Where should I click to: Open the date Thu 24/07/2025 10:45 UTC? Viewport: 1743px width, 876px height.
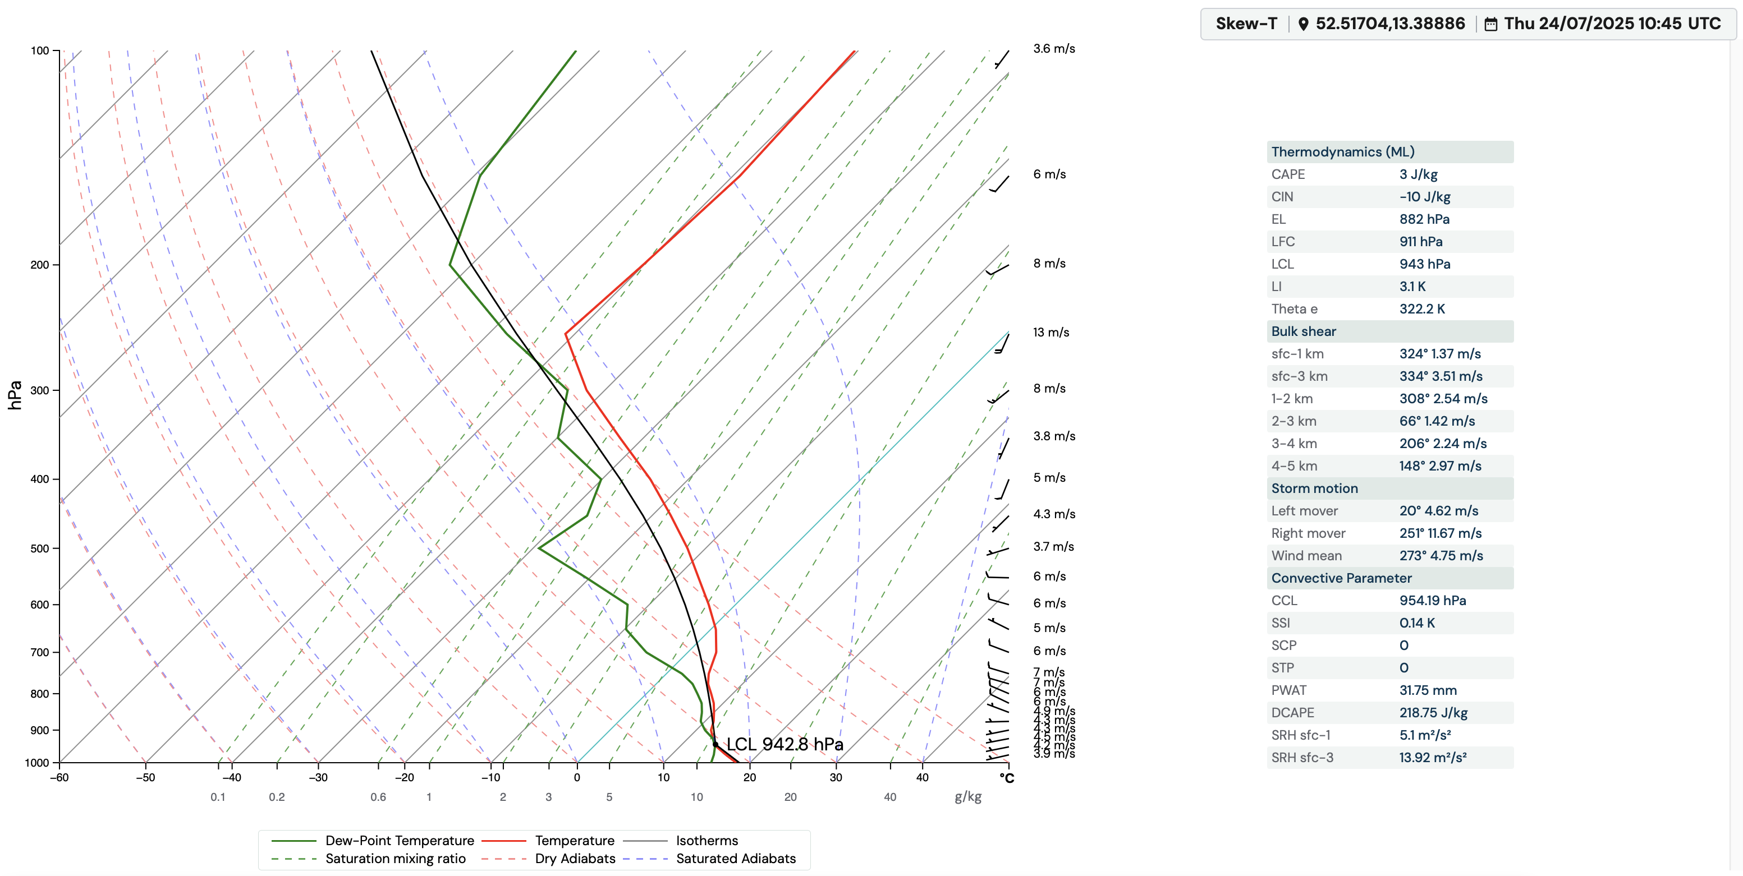1612,24
